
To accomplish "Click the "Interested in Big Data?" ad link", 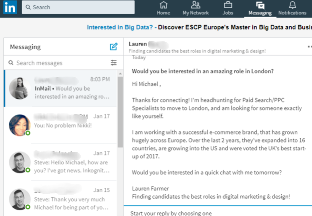I will click(120, 27).
